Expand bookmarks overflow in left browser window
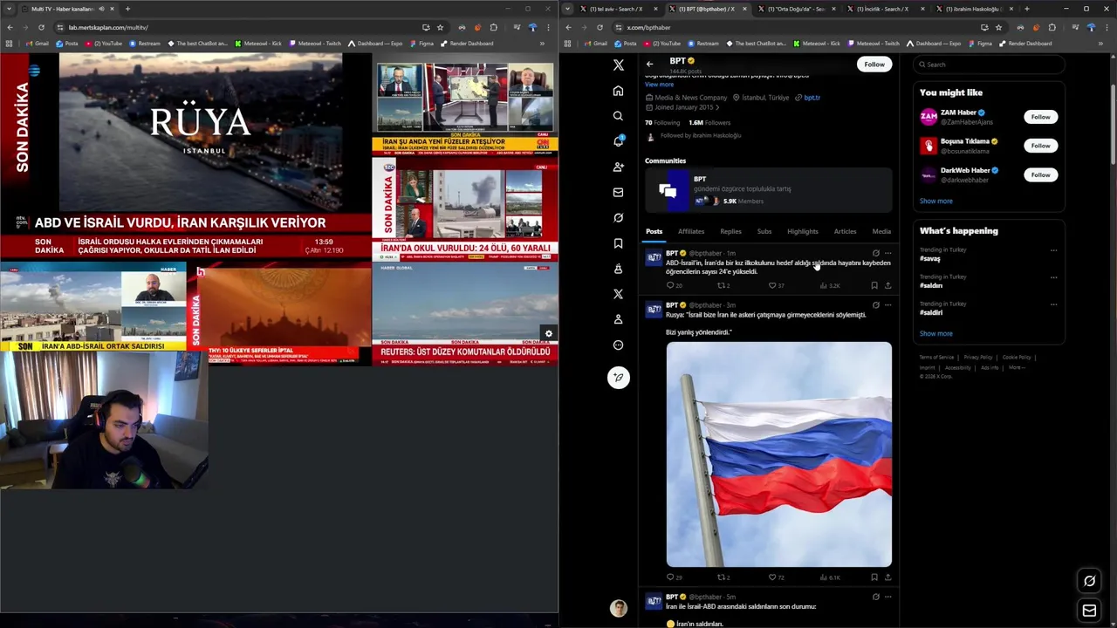The height and width of the screenshot is (628, 1117). [541, 44]
